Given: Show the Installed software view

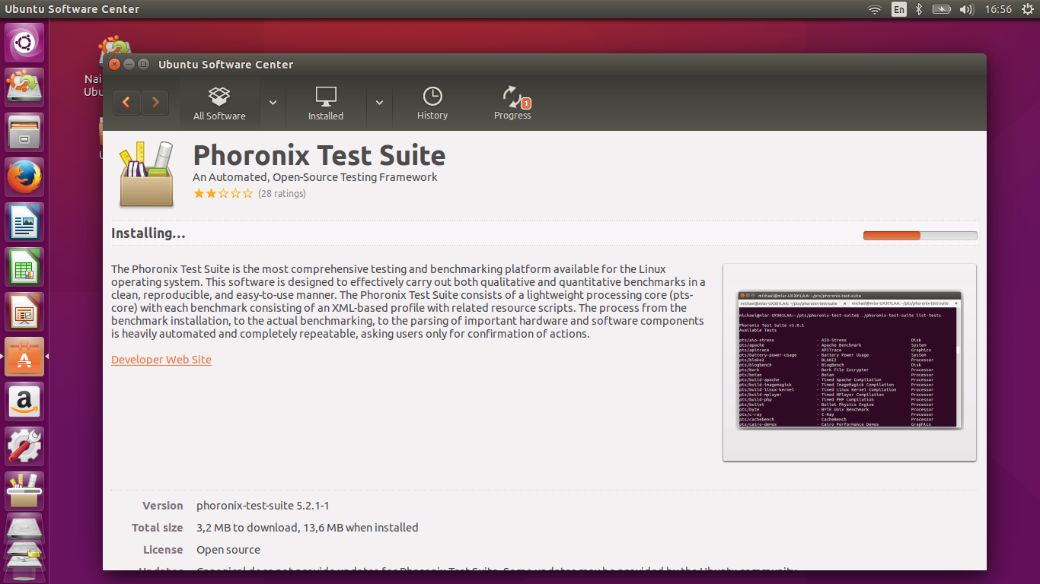Looking at the screenshot, I should tap(326, 103).
